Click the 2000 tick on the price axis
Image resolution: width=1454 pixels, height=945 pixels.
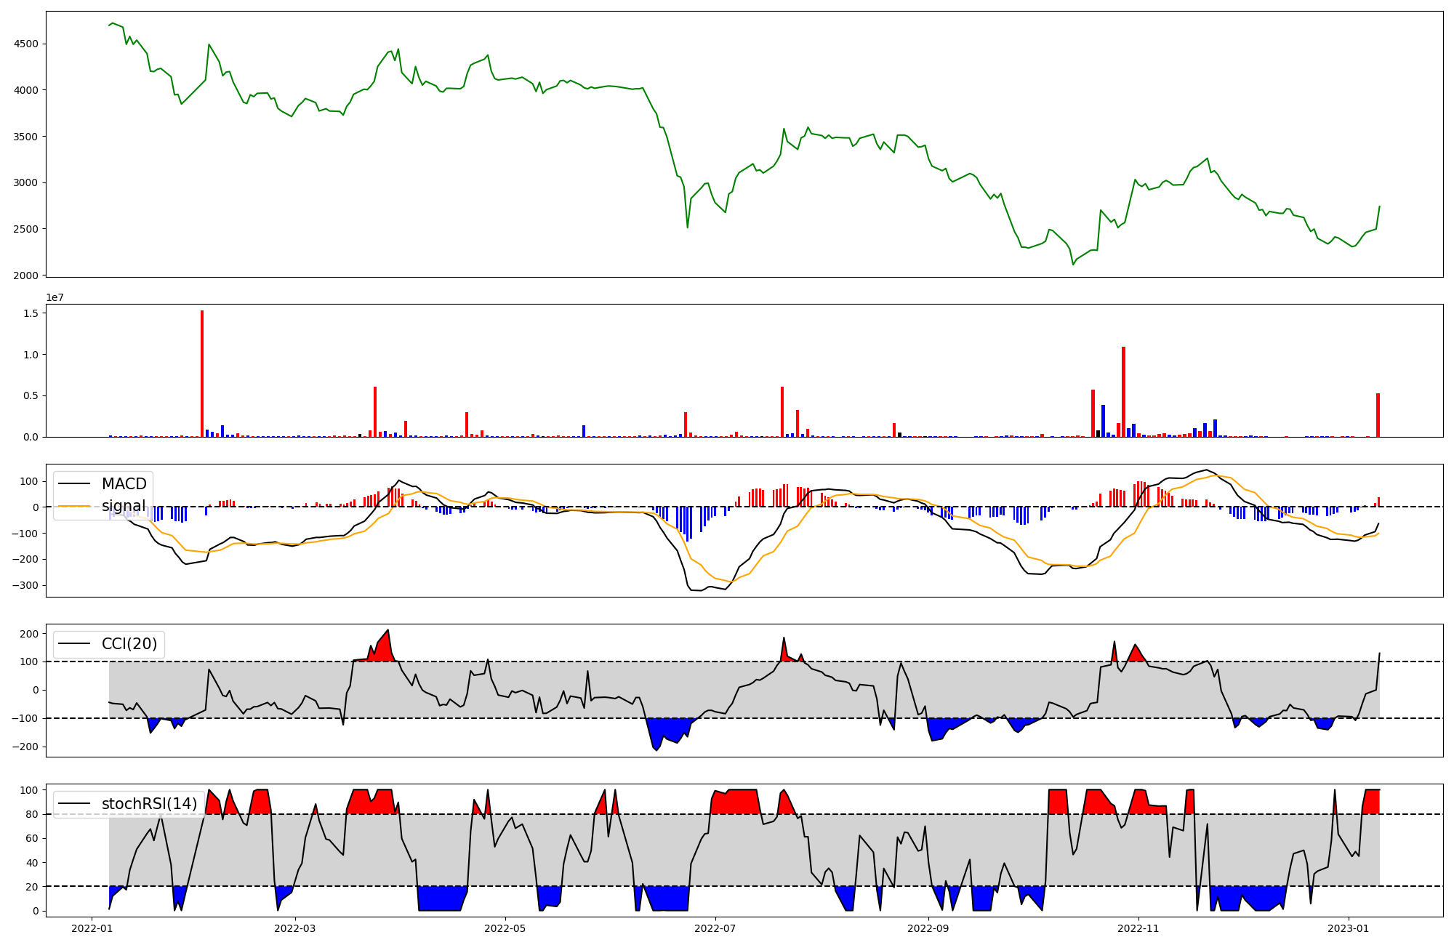click(26, 276)
